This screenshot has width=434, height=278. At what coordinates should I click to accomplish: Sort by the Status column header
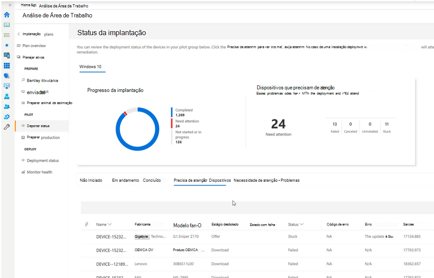[x=295, y=224]
